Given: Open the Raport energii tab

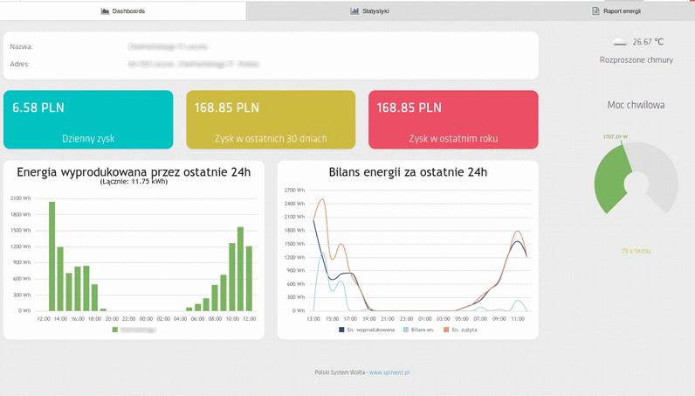Looking at the screenshot, I should point(616,11).
